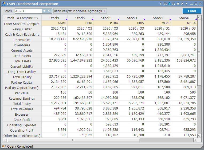Image resolution: width=204 pixels, height=150 pixels.
Task: Click the print icon in title bar
Action: coord(178,4)
